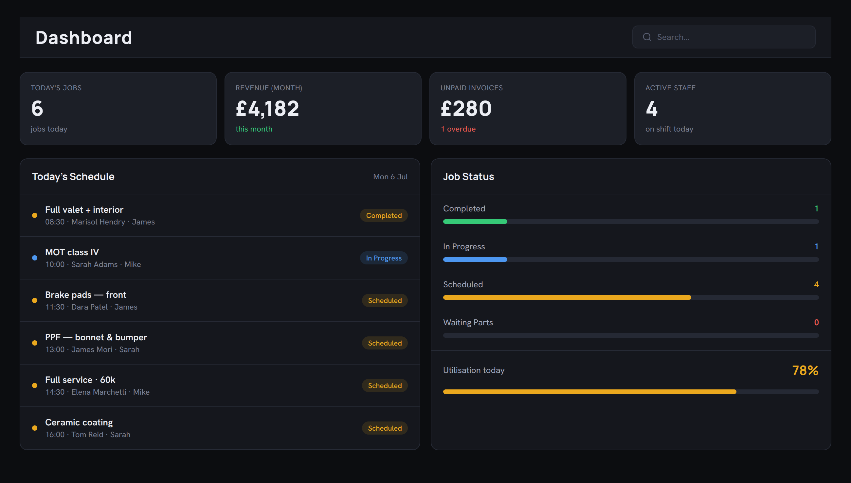Viewport: 851px width, 483px height.
Task: Click the Scheduled badge on Brake pads row
Action: tap(385, 300)
